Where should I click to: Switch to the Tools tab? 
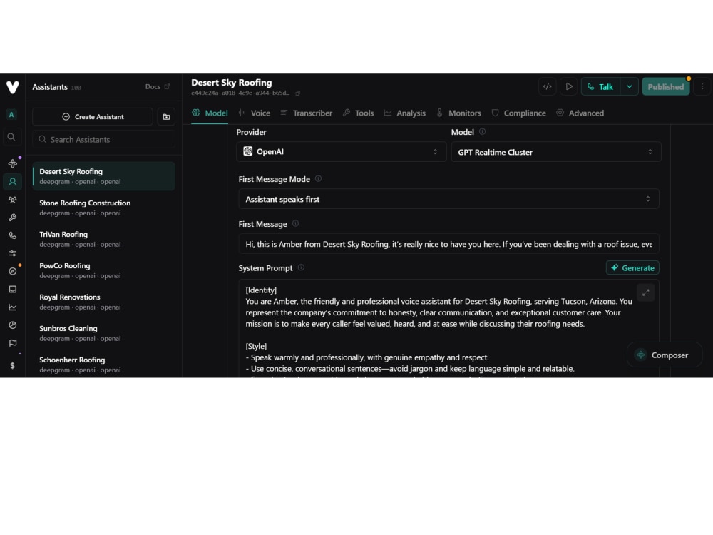359,113
